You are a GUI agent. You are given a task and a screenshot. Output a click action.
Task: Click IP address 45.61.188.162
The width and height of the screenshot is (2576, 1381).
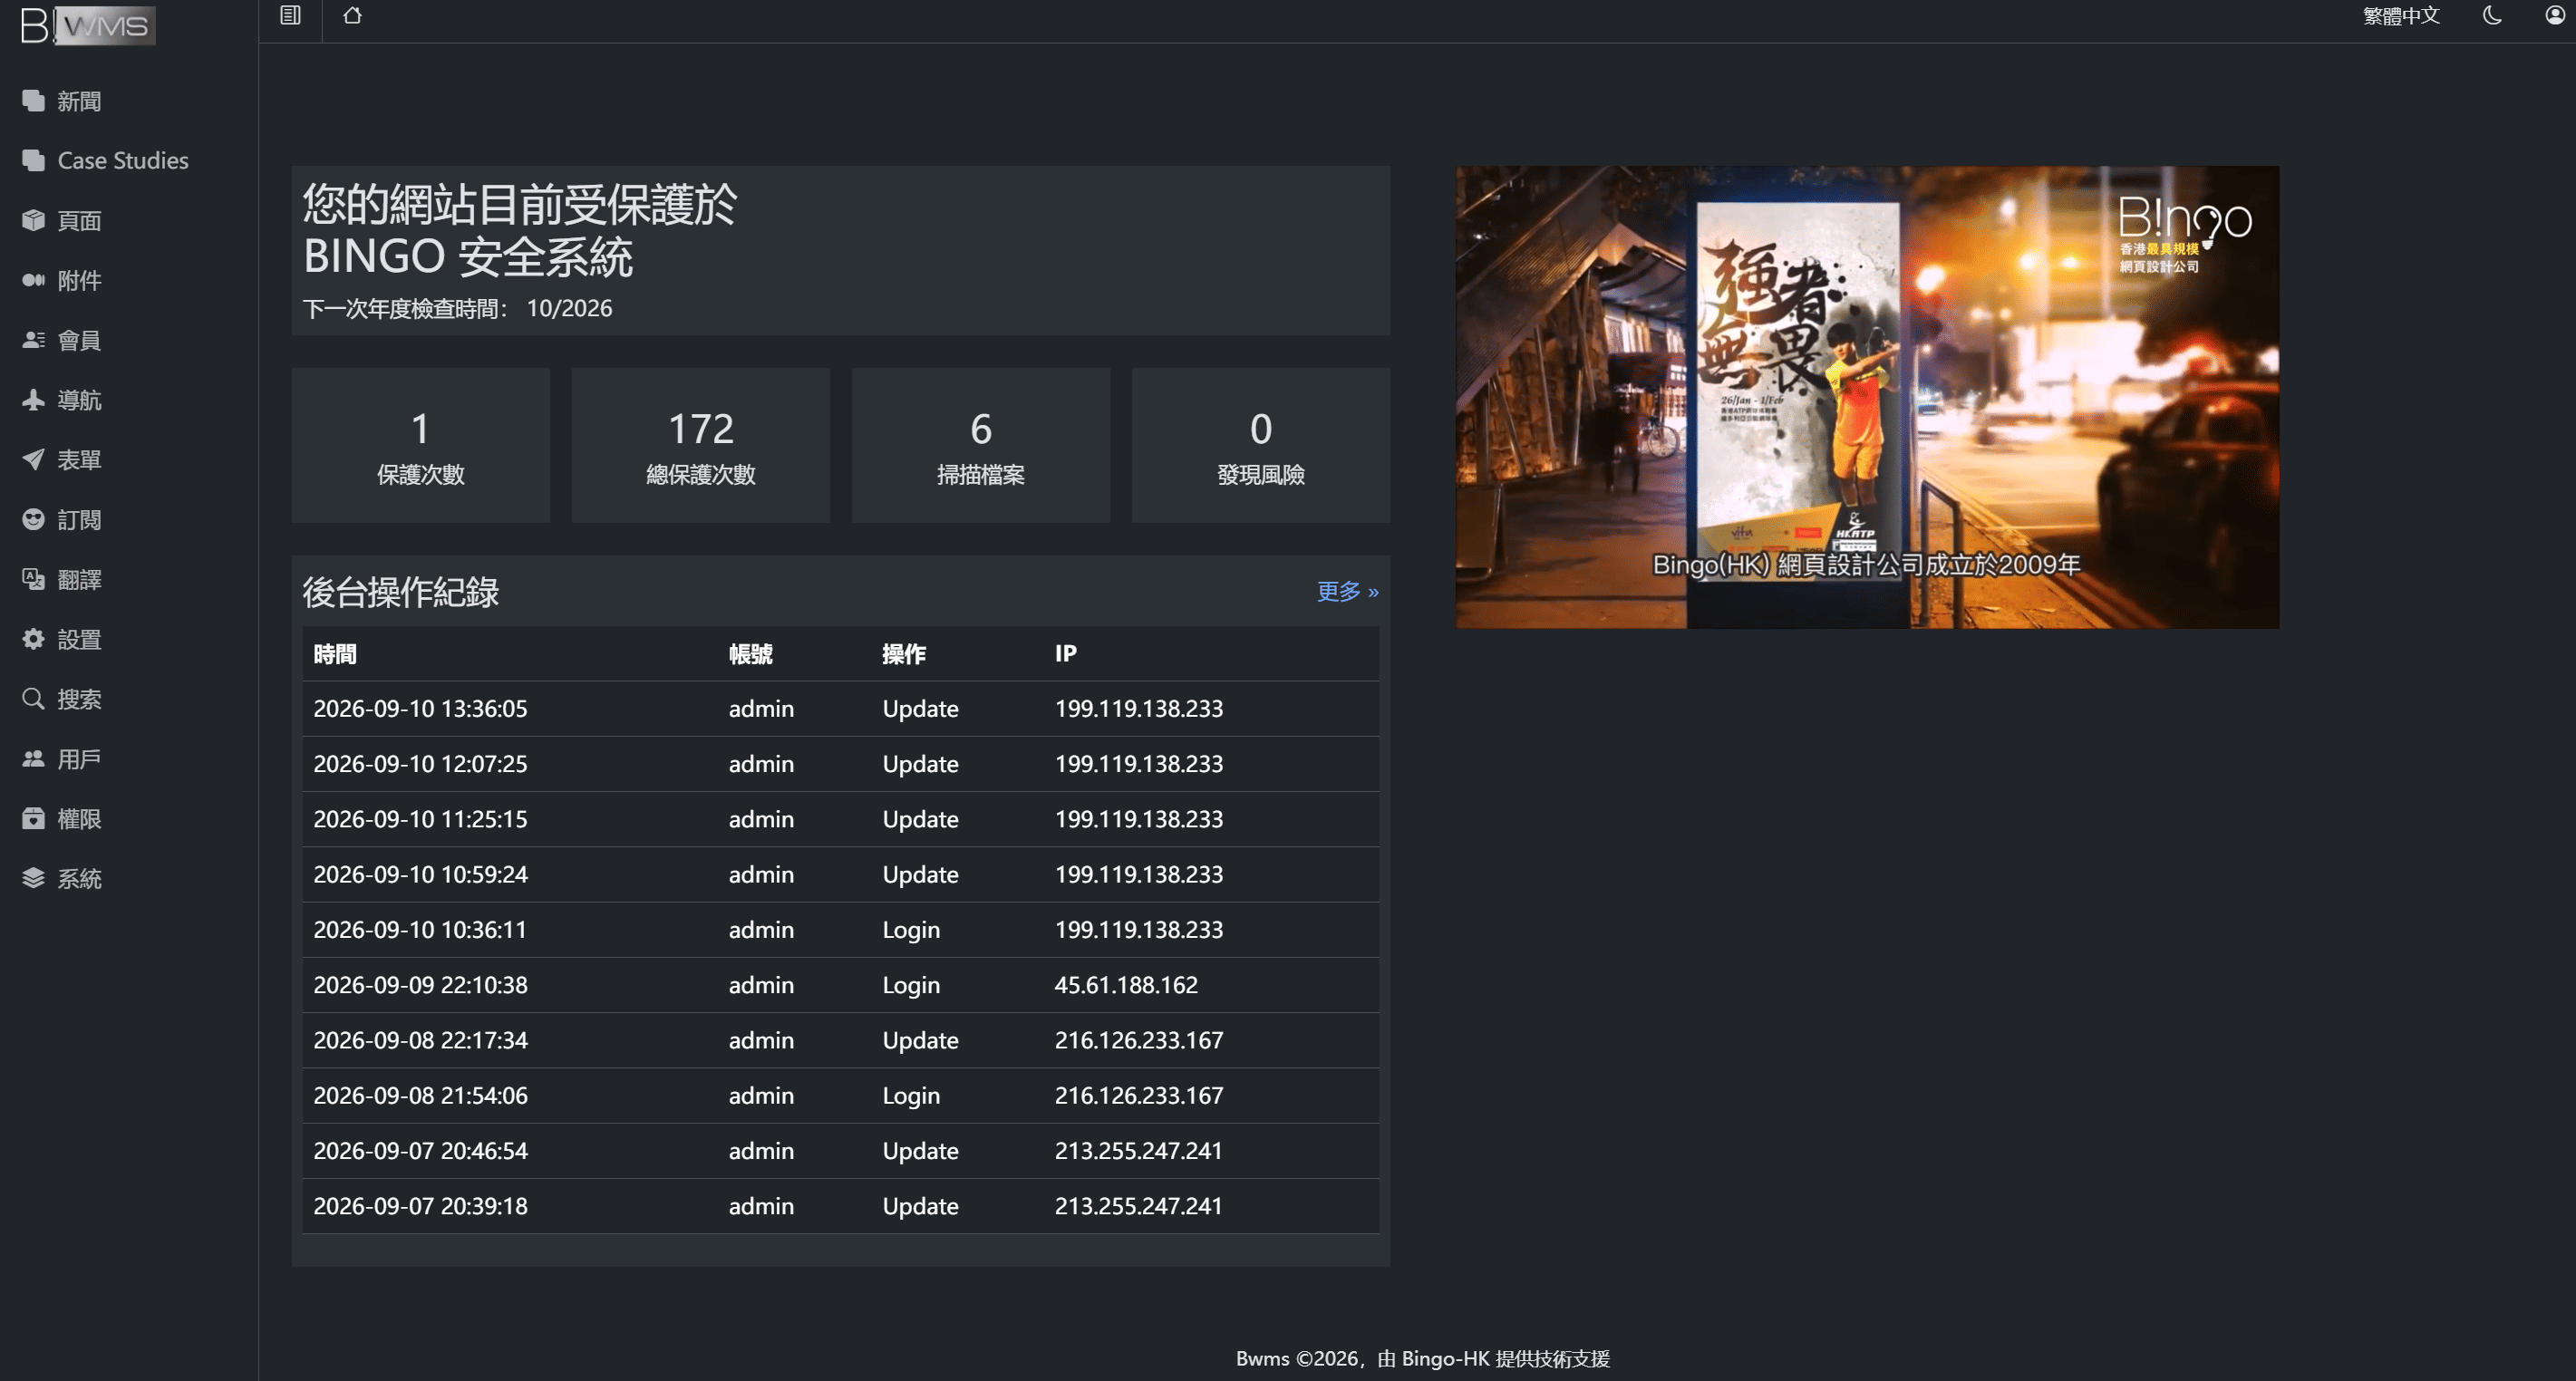pos(1126,984)
